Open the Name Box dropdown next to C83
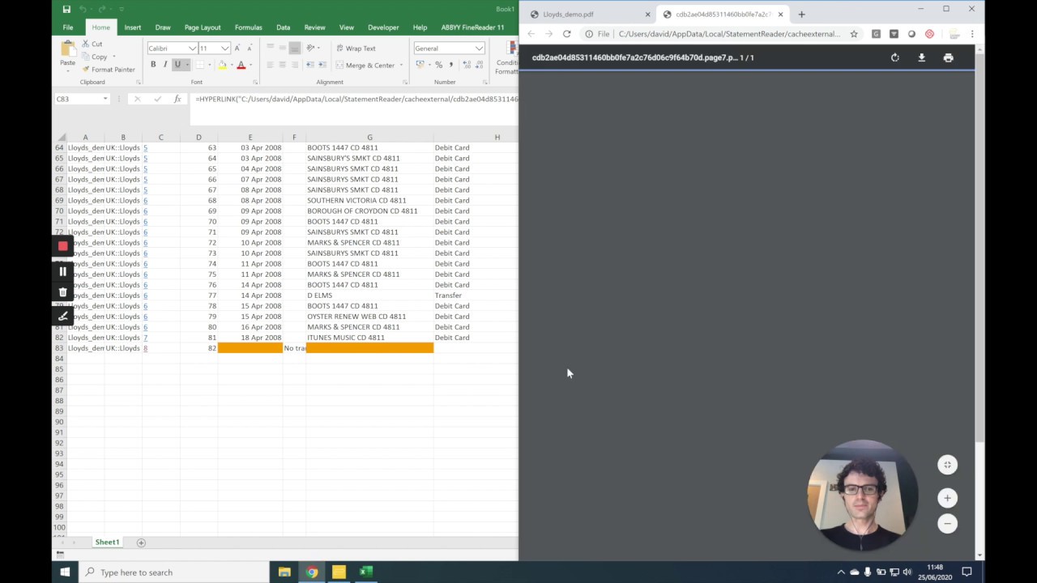 tap(105, 99)
